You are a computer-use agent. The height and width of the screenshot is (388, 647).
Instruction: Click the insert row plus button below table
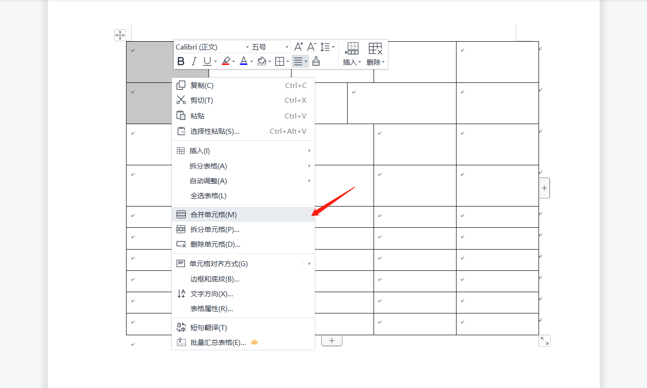[332, 340]
